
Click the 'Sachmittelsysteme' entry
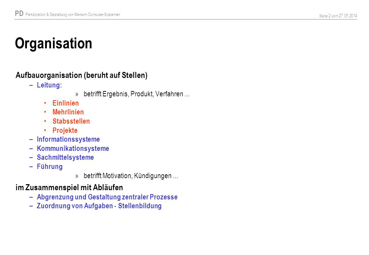[x=65, y=157]
